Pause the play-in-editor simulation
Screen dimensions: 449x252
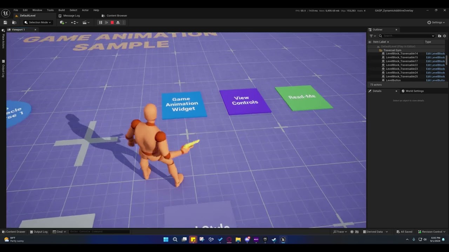coord(101,22)
